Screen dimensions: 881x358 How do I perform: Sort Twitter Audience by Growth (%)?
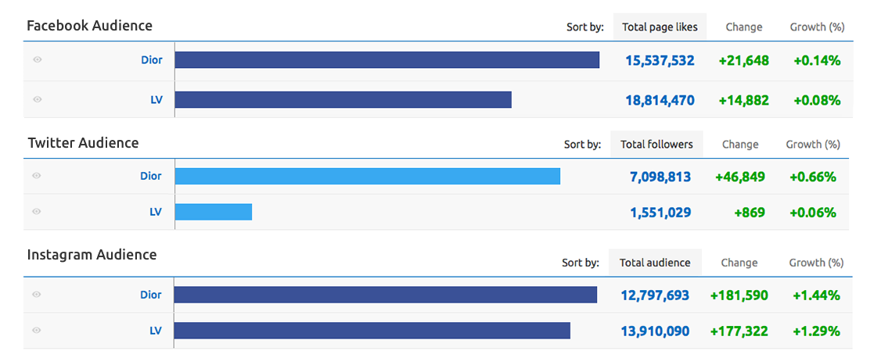[x=813, y=145]
